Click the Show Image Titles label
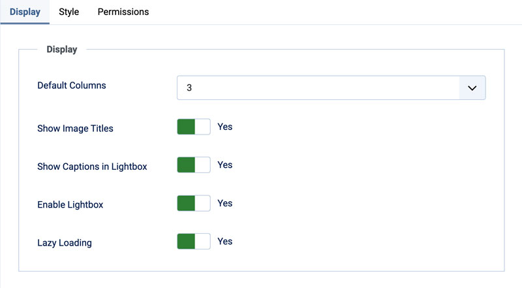Viewport: 522px width, 288px height. point(75,129)
